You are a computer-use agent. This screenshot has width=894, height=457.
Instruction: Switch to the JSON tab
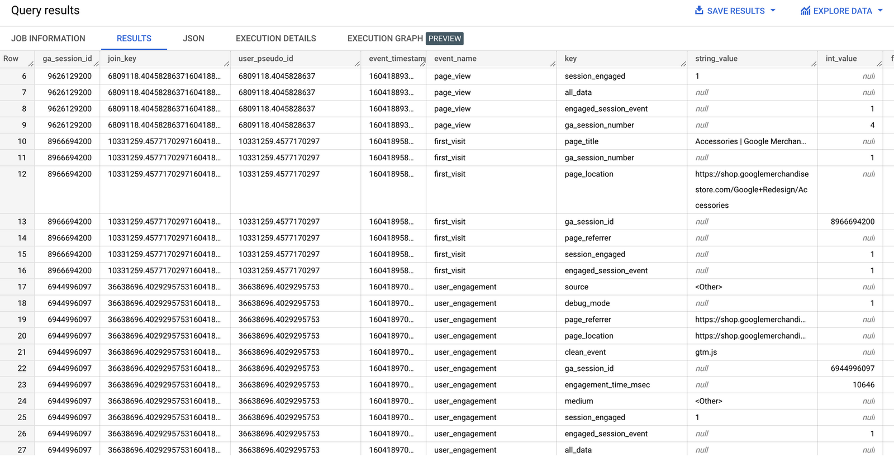click(x=193, y=38)
